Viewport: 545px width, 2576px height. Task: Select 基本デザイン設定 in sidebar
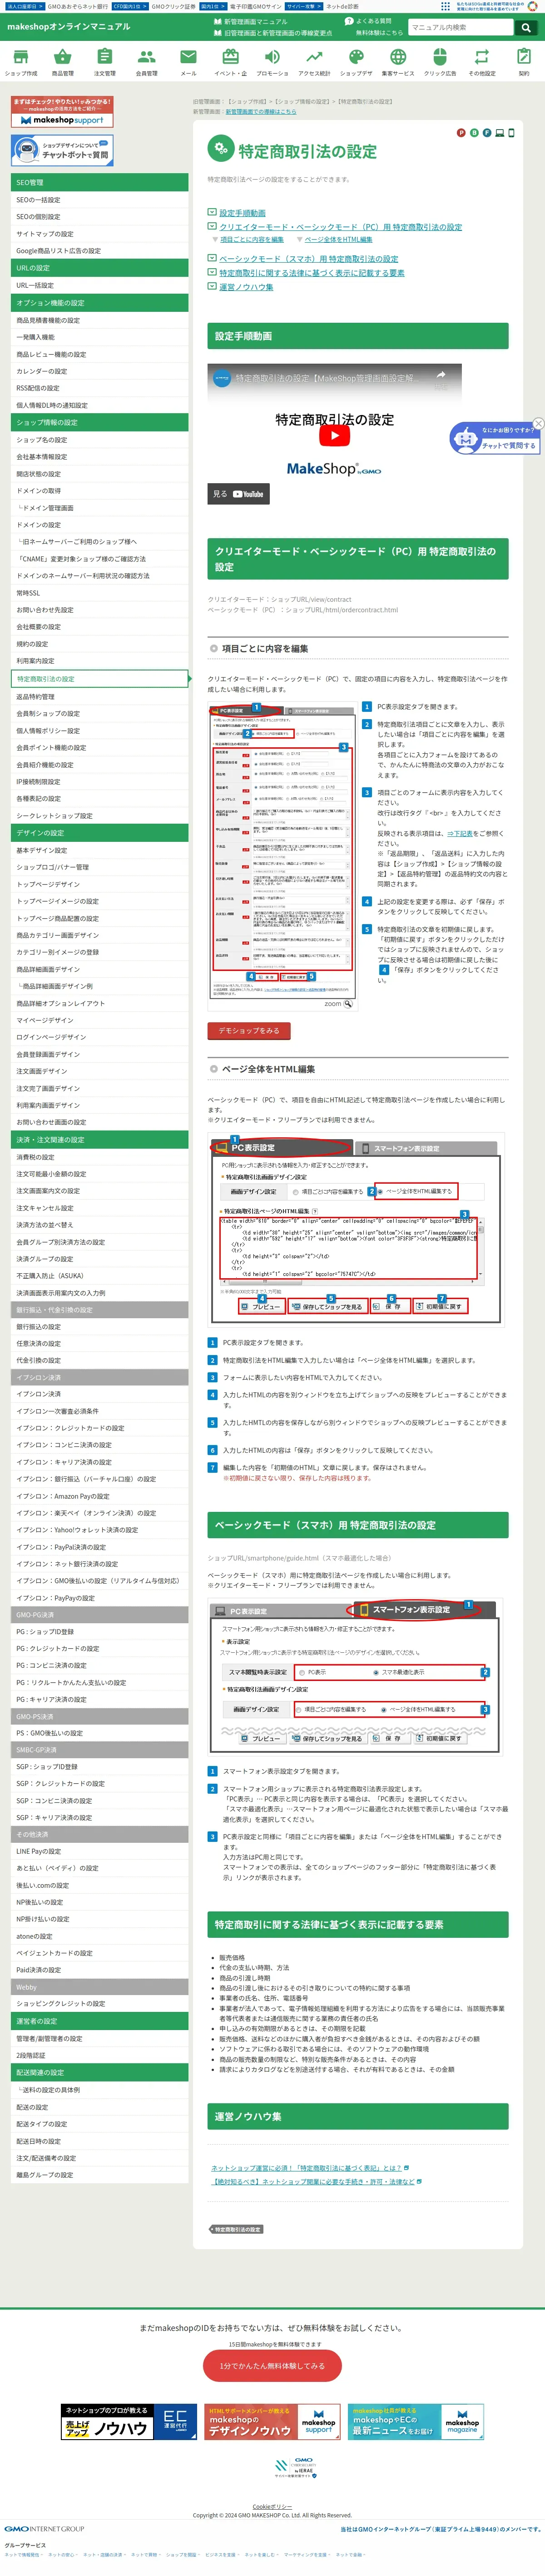coord(99,850)
